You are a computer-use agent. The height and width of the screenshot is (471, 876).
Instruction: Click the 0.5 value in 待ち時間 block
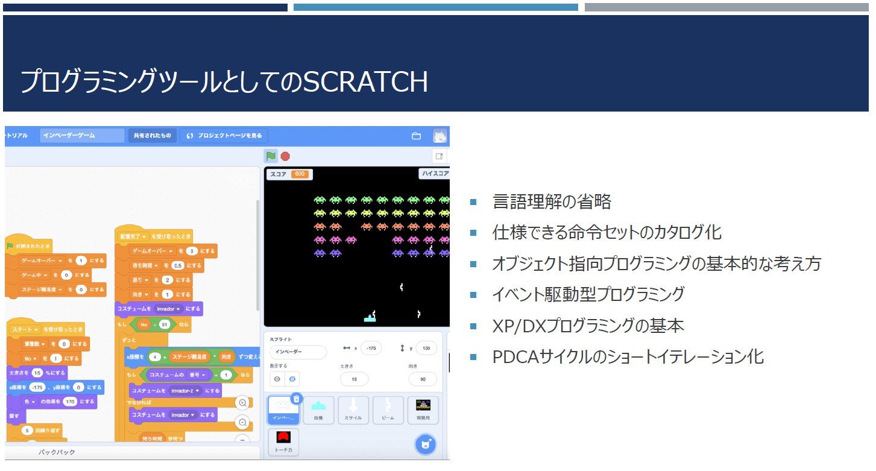coord(177,265)
